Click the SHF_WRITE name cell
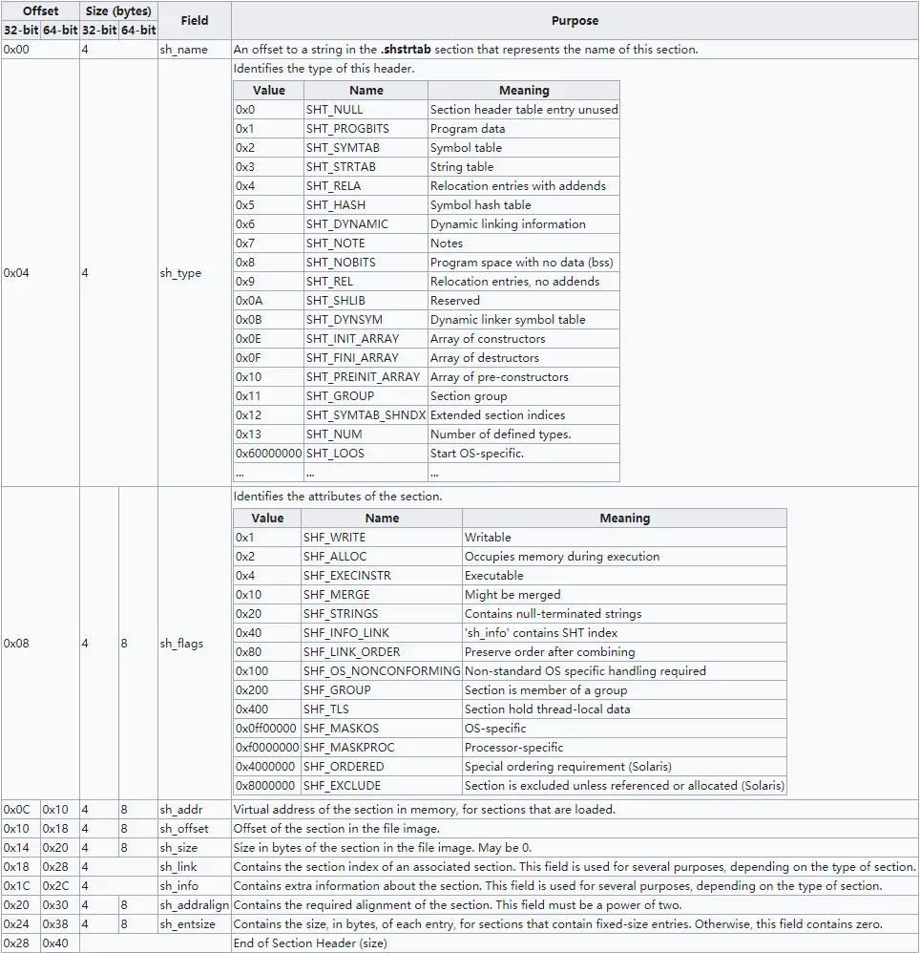 [x=382, y=538]
